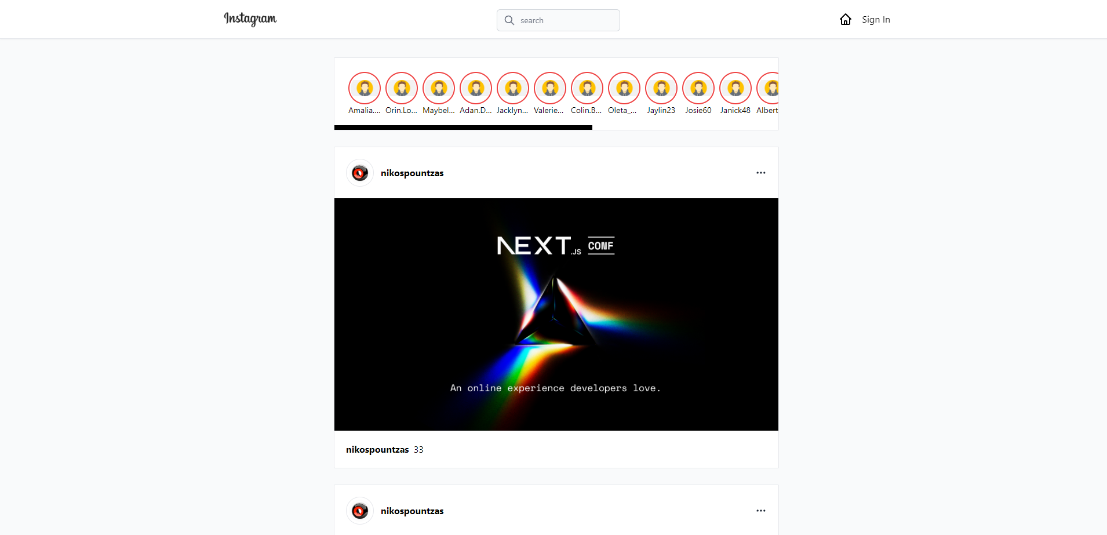The height and width of the screenshot is (535, 1107).
Task: Click the Sign In link
Action: tap(875, 19)
